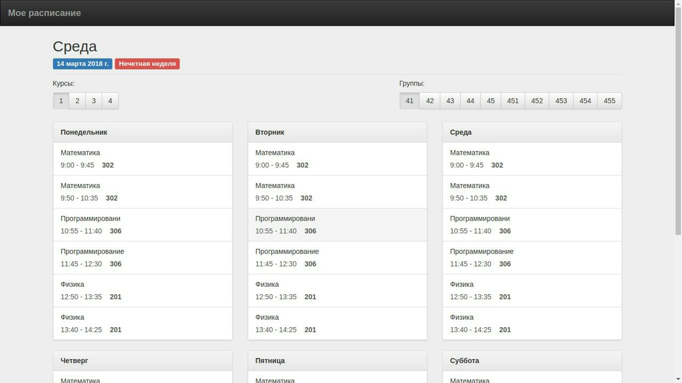Click the "Понедельник" card header
The height and width of the screenshot is (383, 682).
[143, 132]
